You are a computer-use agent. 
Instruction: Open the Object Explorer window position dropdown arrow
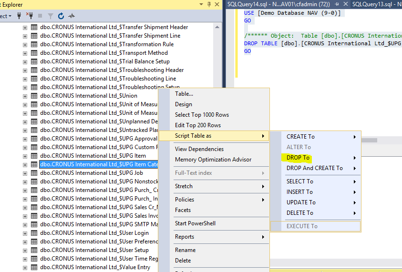(201, 4)
